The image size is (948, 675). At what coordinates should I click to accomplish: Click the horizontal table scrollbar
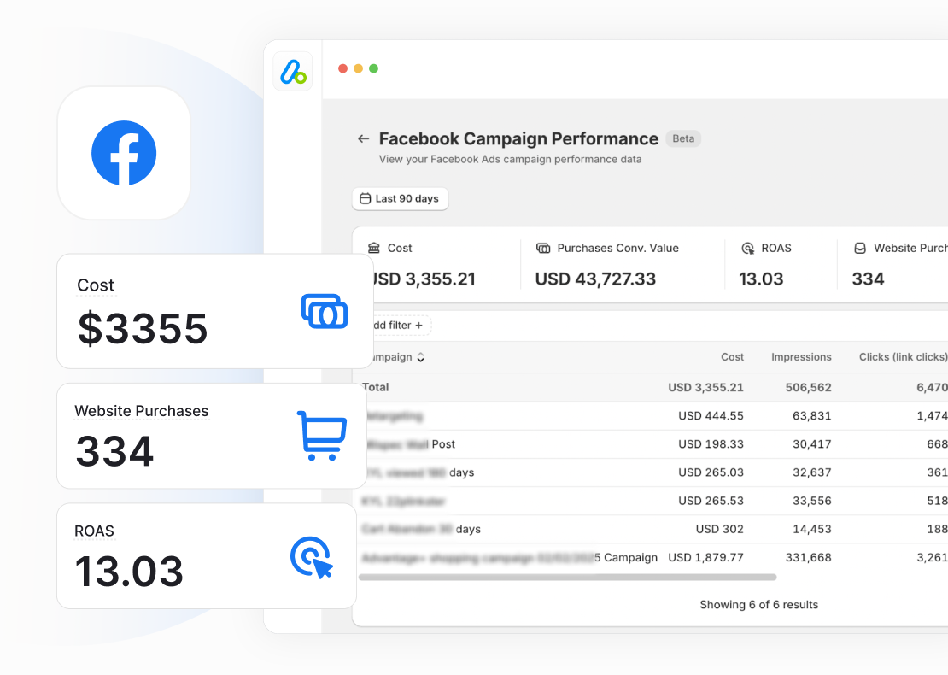point(567,578)
